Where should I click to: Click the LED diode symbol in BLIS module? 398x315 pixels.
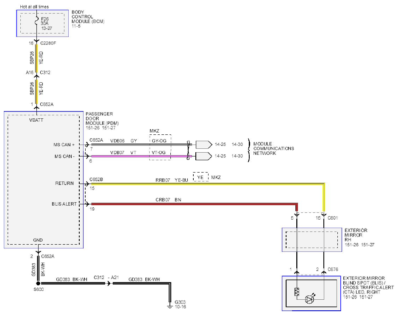pyautogui.click(x=310, y=299)
